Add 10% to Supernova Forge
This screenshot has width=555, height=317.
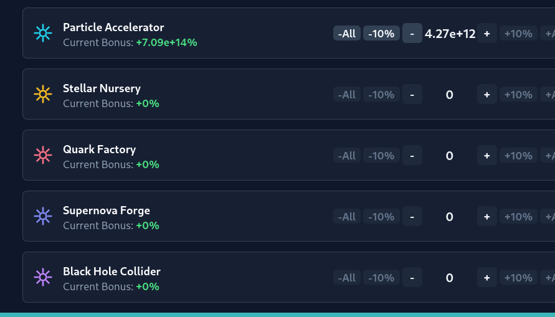pyautogui.click(x=518, y=217)
